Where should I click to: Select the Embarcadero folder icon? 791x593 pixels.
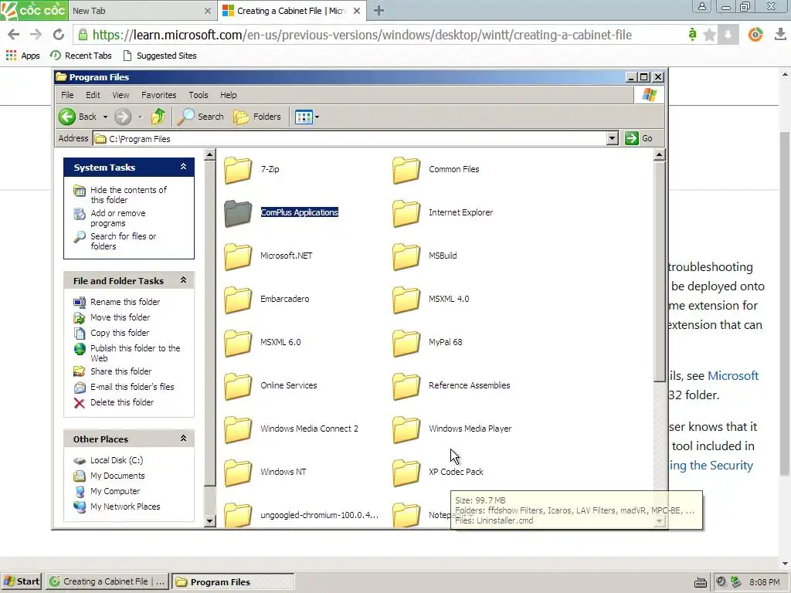pyautogui.click(x=238, y=300)
